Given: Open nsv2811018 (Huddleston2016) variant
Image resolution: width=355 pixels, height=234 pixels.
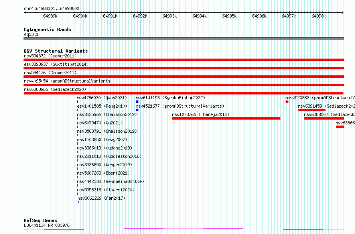Looking at the screenshot, I should 109,156.
